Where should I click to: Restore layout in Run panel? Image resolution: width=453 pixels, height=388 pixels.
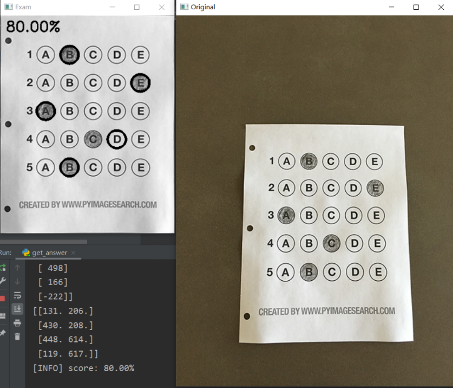click(x=3, y=316)
